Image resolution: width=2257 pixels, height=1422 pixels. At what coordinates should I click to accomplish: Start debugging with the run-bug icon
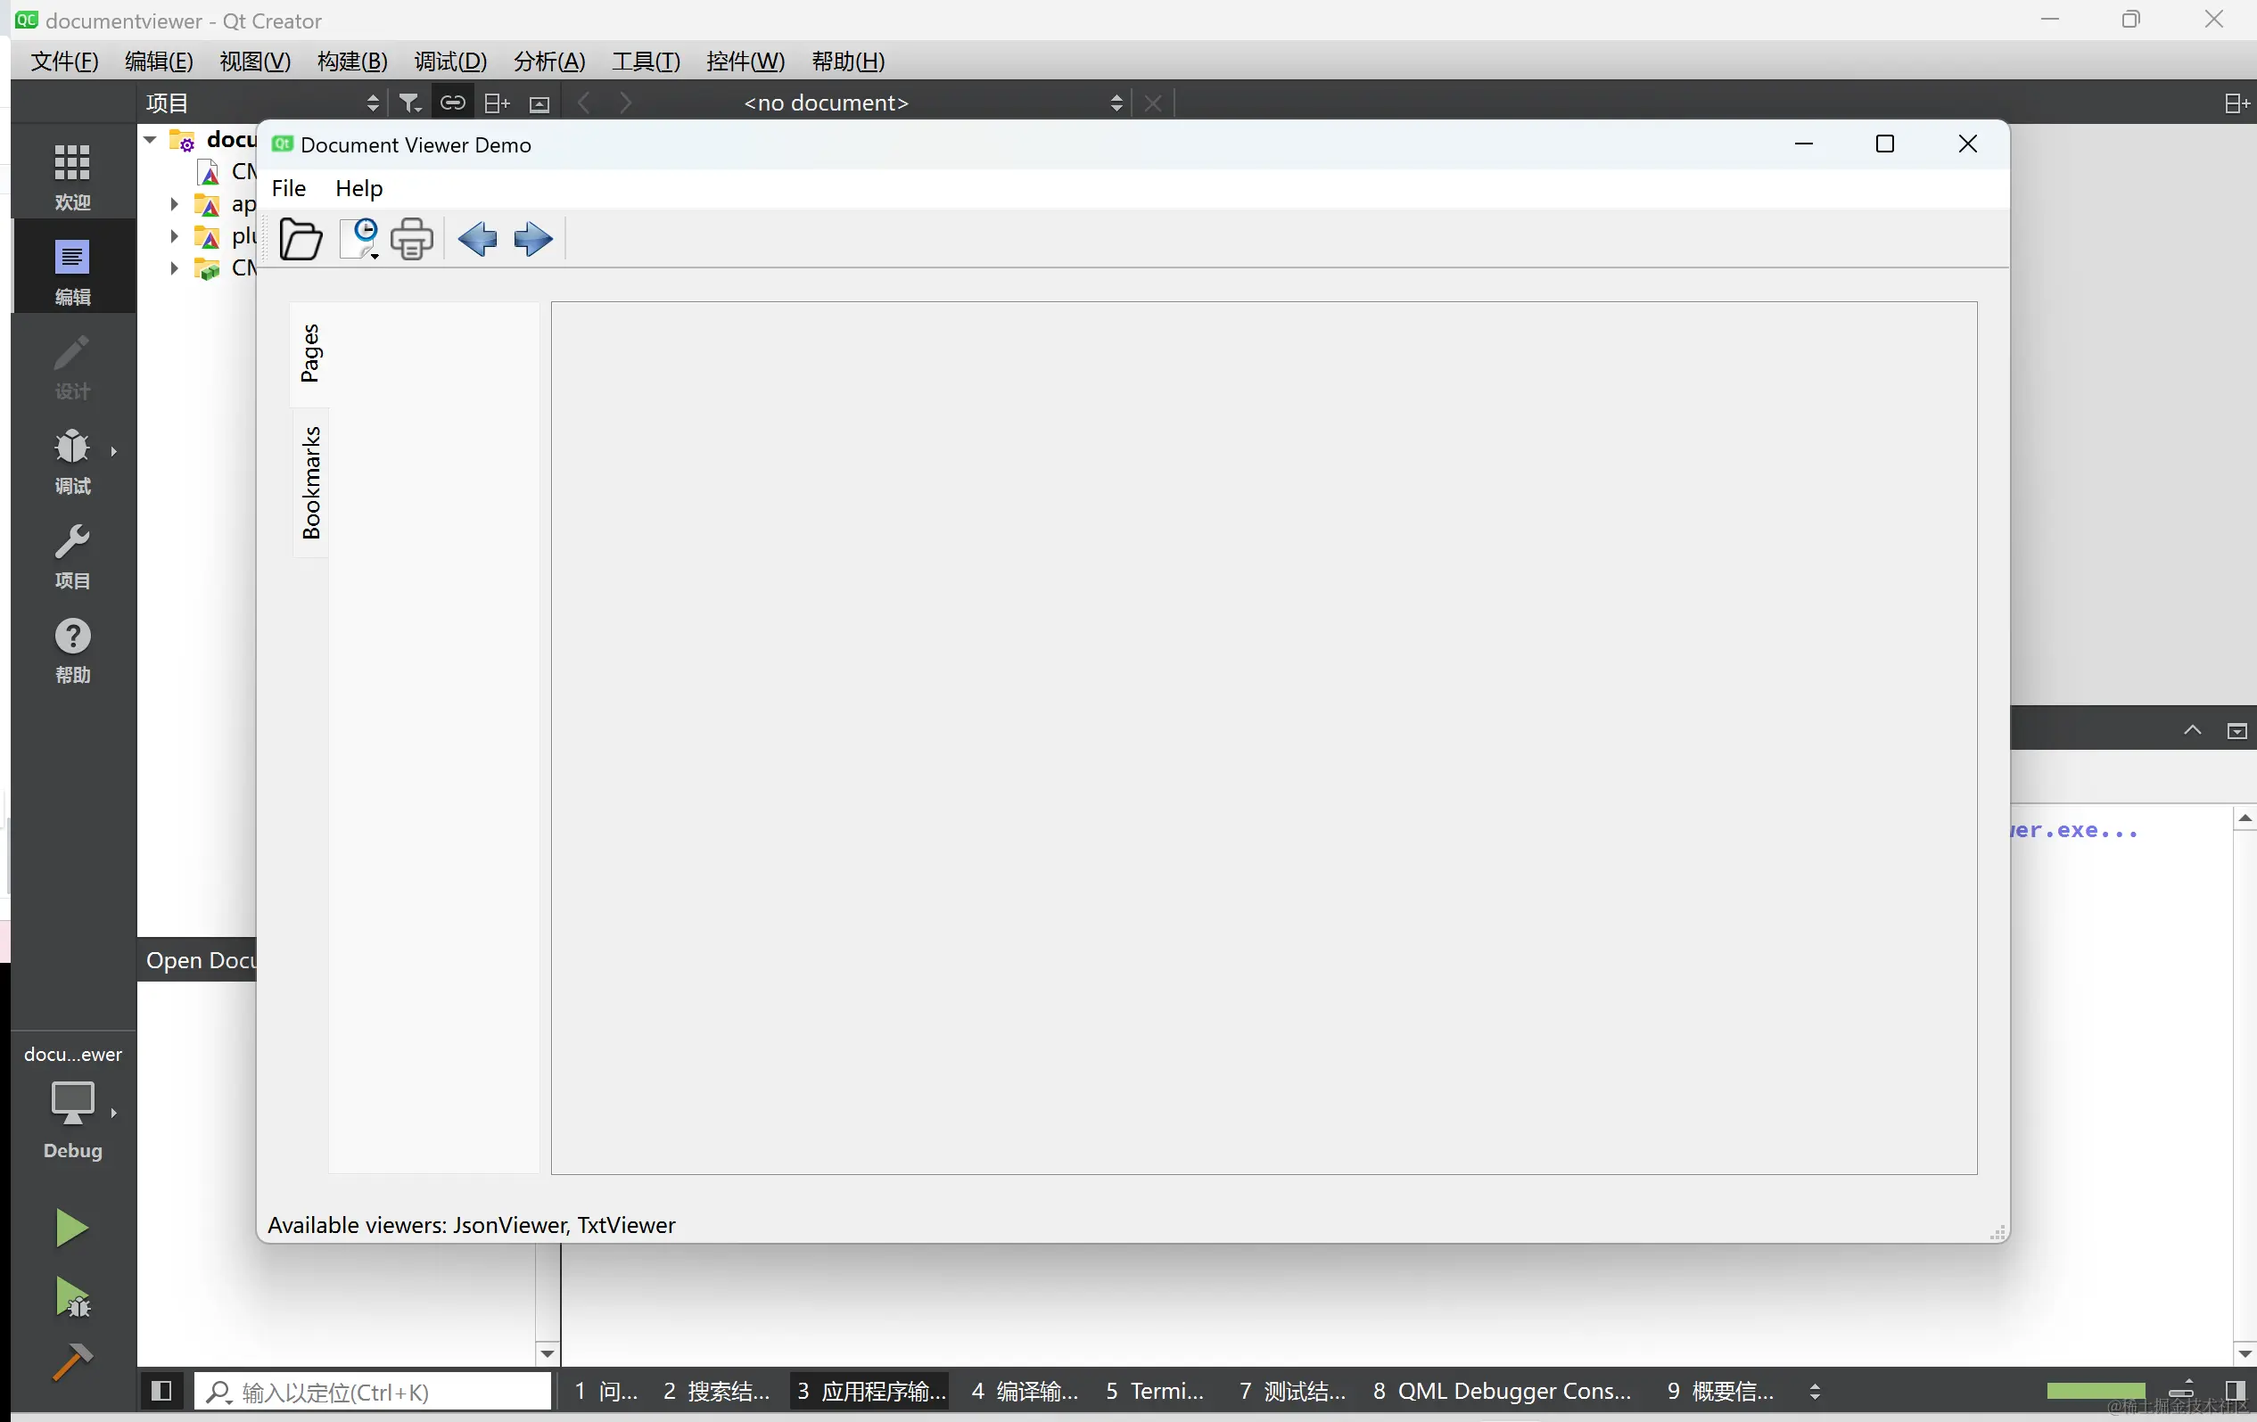click(72, 1298)
